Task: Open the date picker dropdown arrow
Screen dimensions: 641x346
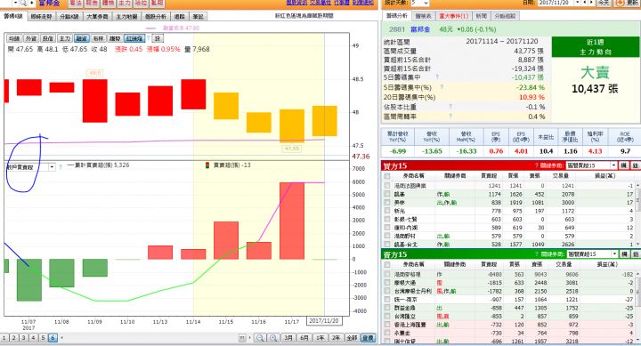Action: tap(578, 3)
